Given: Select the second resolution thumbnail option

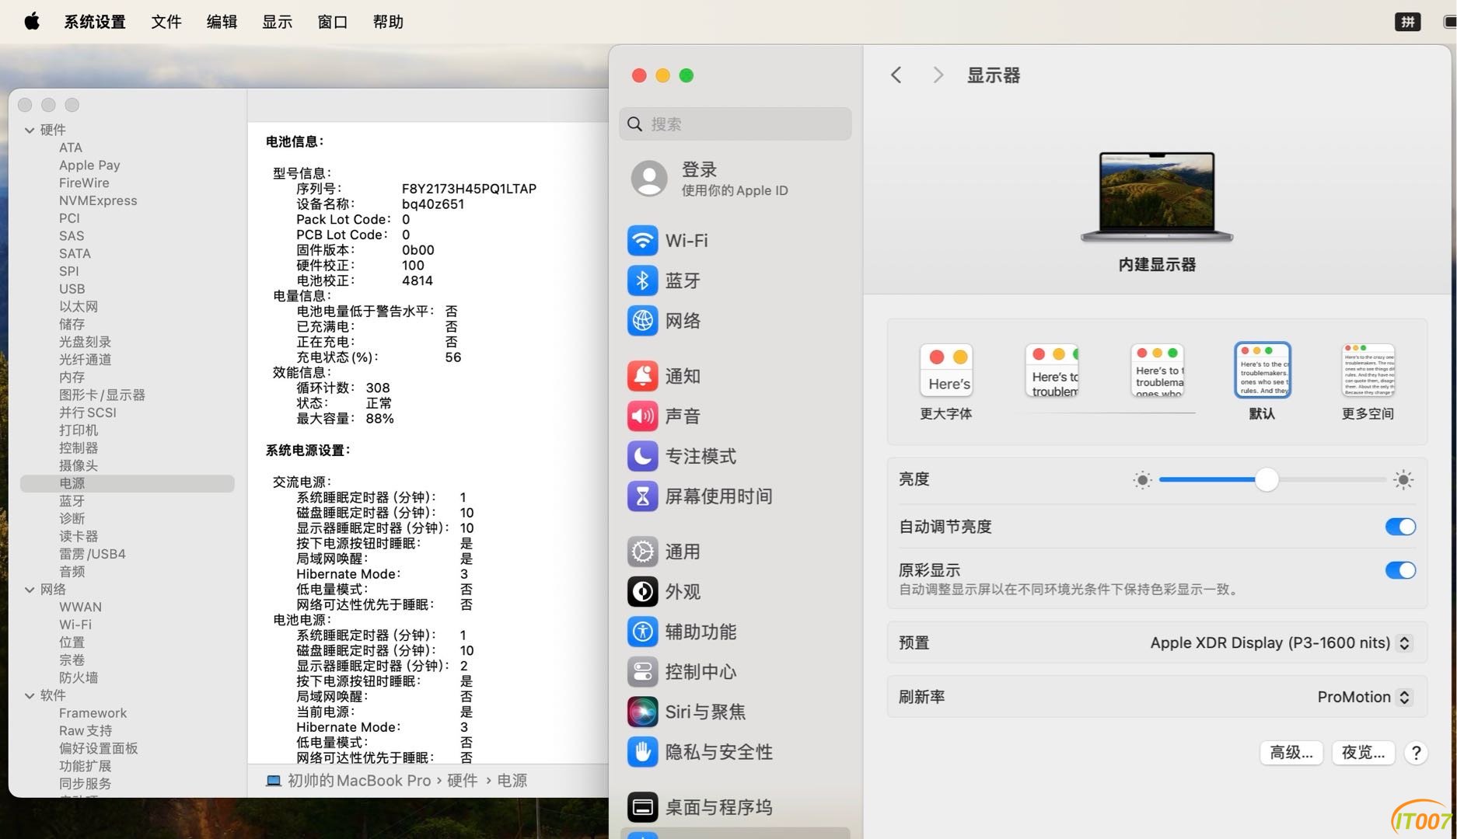Looking at the screenshot, I should click(1052, 371).
